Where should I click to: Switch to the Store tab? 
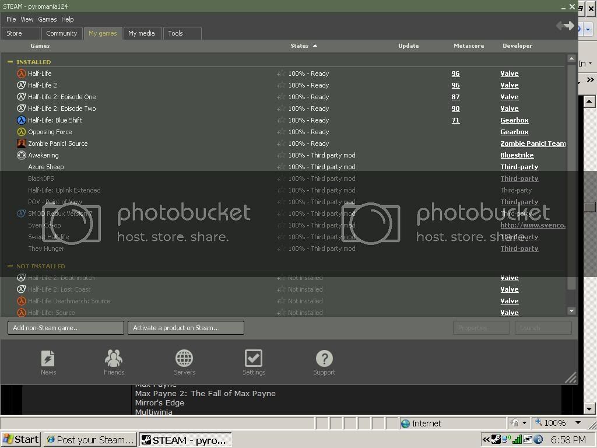(21, 33)
